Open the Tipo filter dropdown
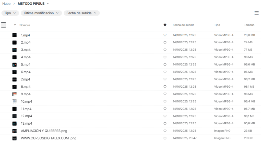 tap(10, 13)
